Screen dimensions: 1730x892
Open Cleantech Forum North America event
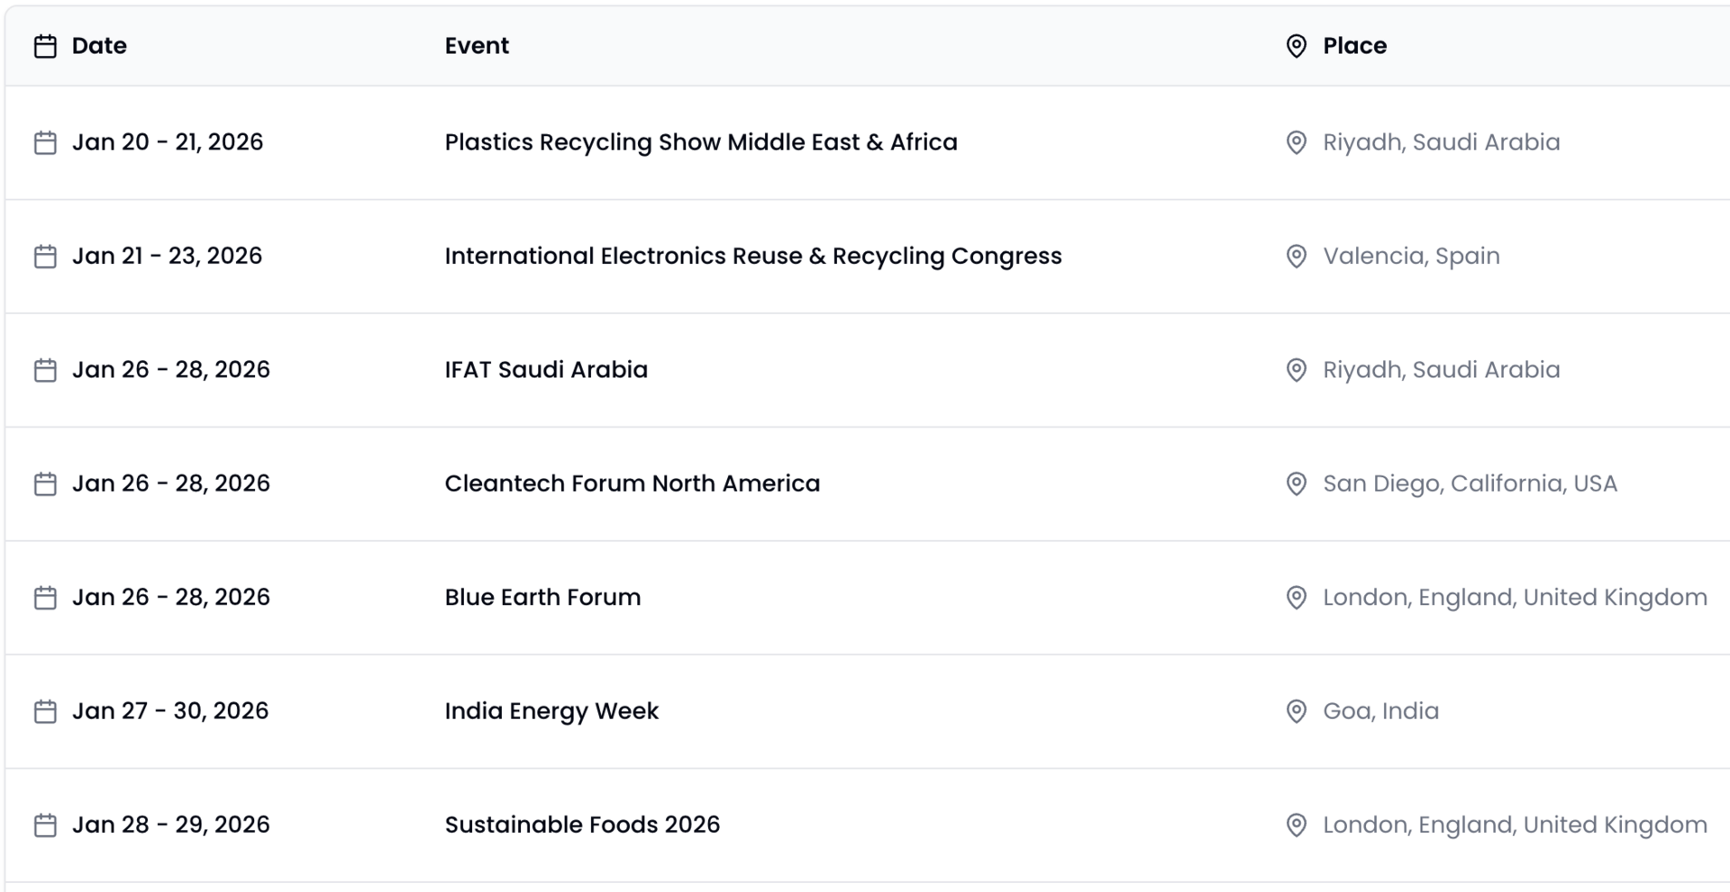pyautogui.click(x=632, y=483)
